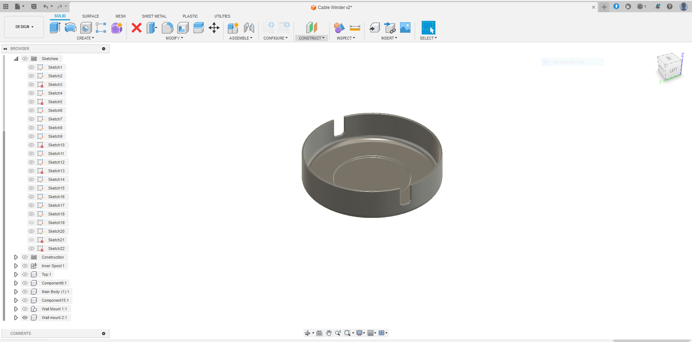Open the CONSTRUCT menu
Screen dimensions: 692x342
(311, 38)
